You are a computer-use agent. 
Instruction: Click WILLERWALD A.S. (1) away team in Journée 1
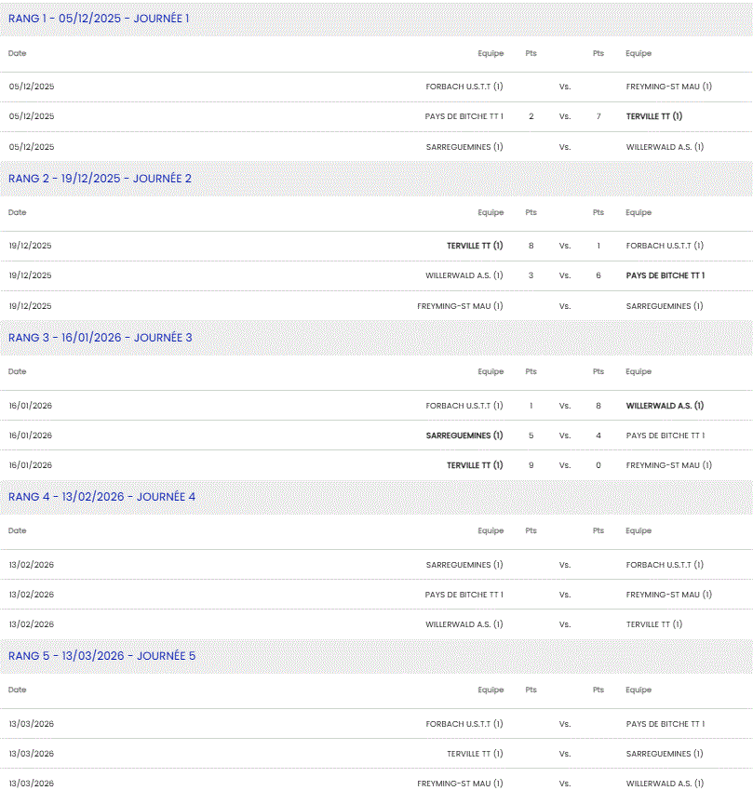[x=665, y=146]
